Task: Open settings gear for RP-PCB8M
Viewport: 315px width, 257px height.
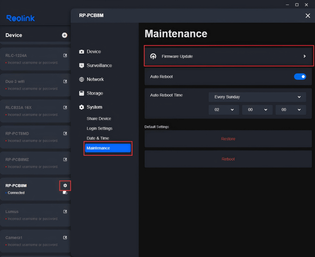Action: pos(65,186)
